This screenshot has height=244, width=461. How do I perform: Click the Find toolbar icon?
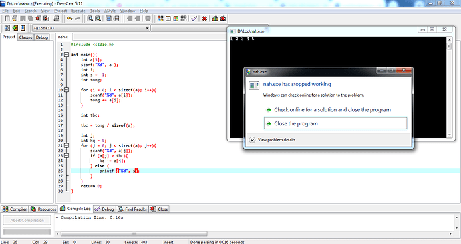pos(90,19)
